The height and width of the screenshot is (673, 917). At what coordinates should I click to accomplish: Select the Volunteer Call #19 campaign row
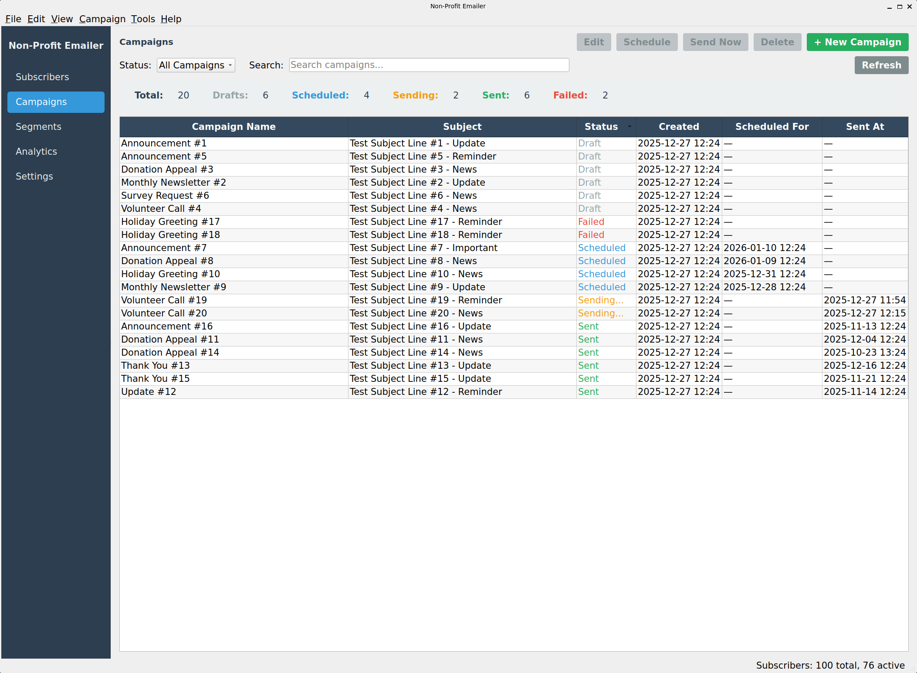click(x=164, y=300)
